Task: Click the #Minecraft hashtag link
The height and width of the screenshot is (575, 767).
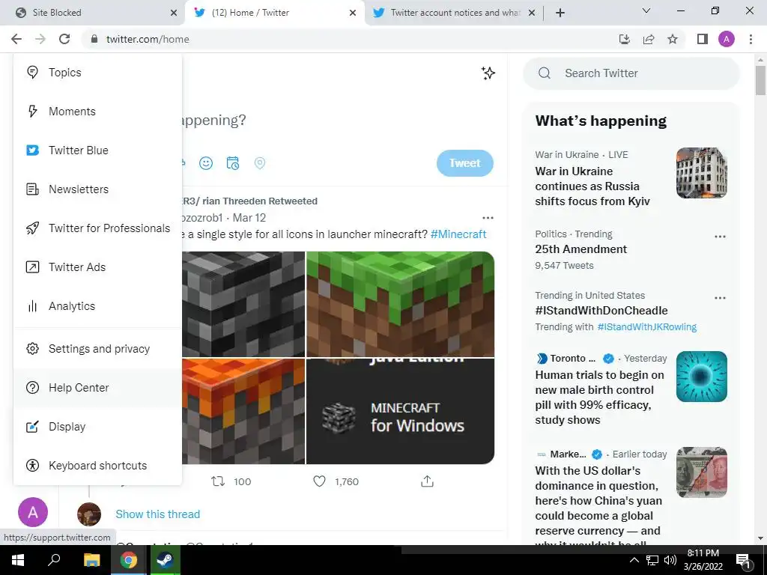Action: pos(458,234)
